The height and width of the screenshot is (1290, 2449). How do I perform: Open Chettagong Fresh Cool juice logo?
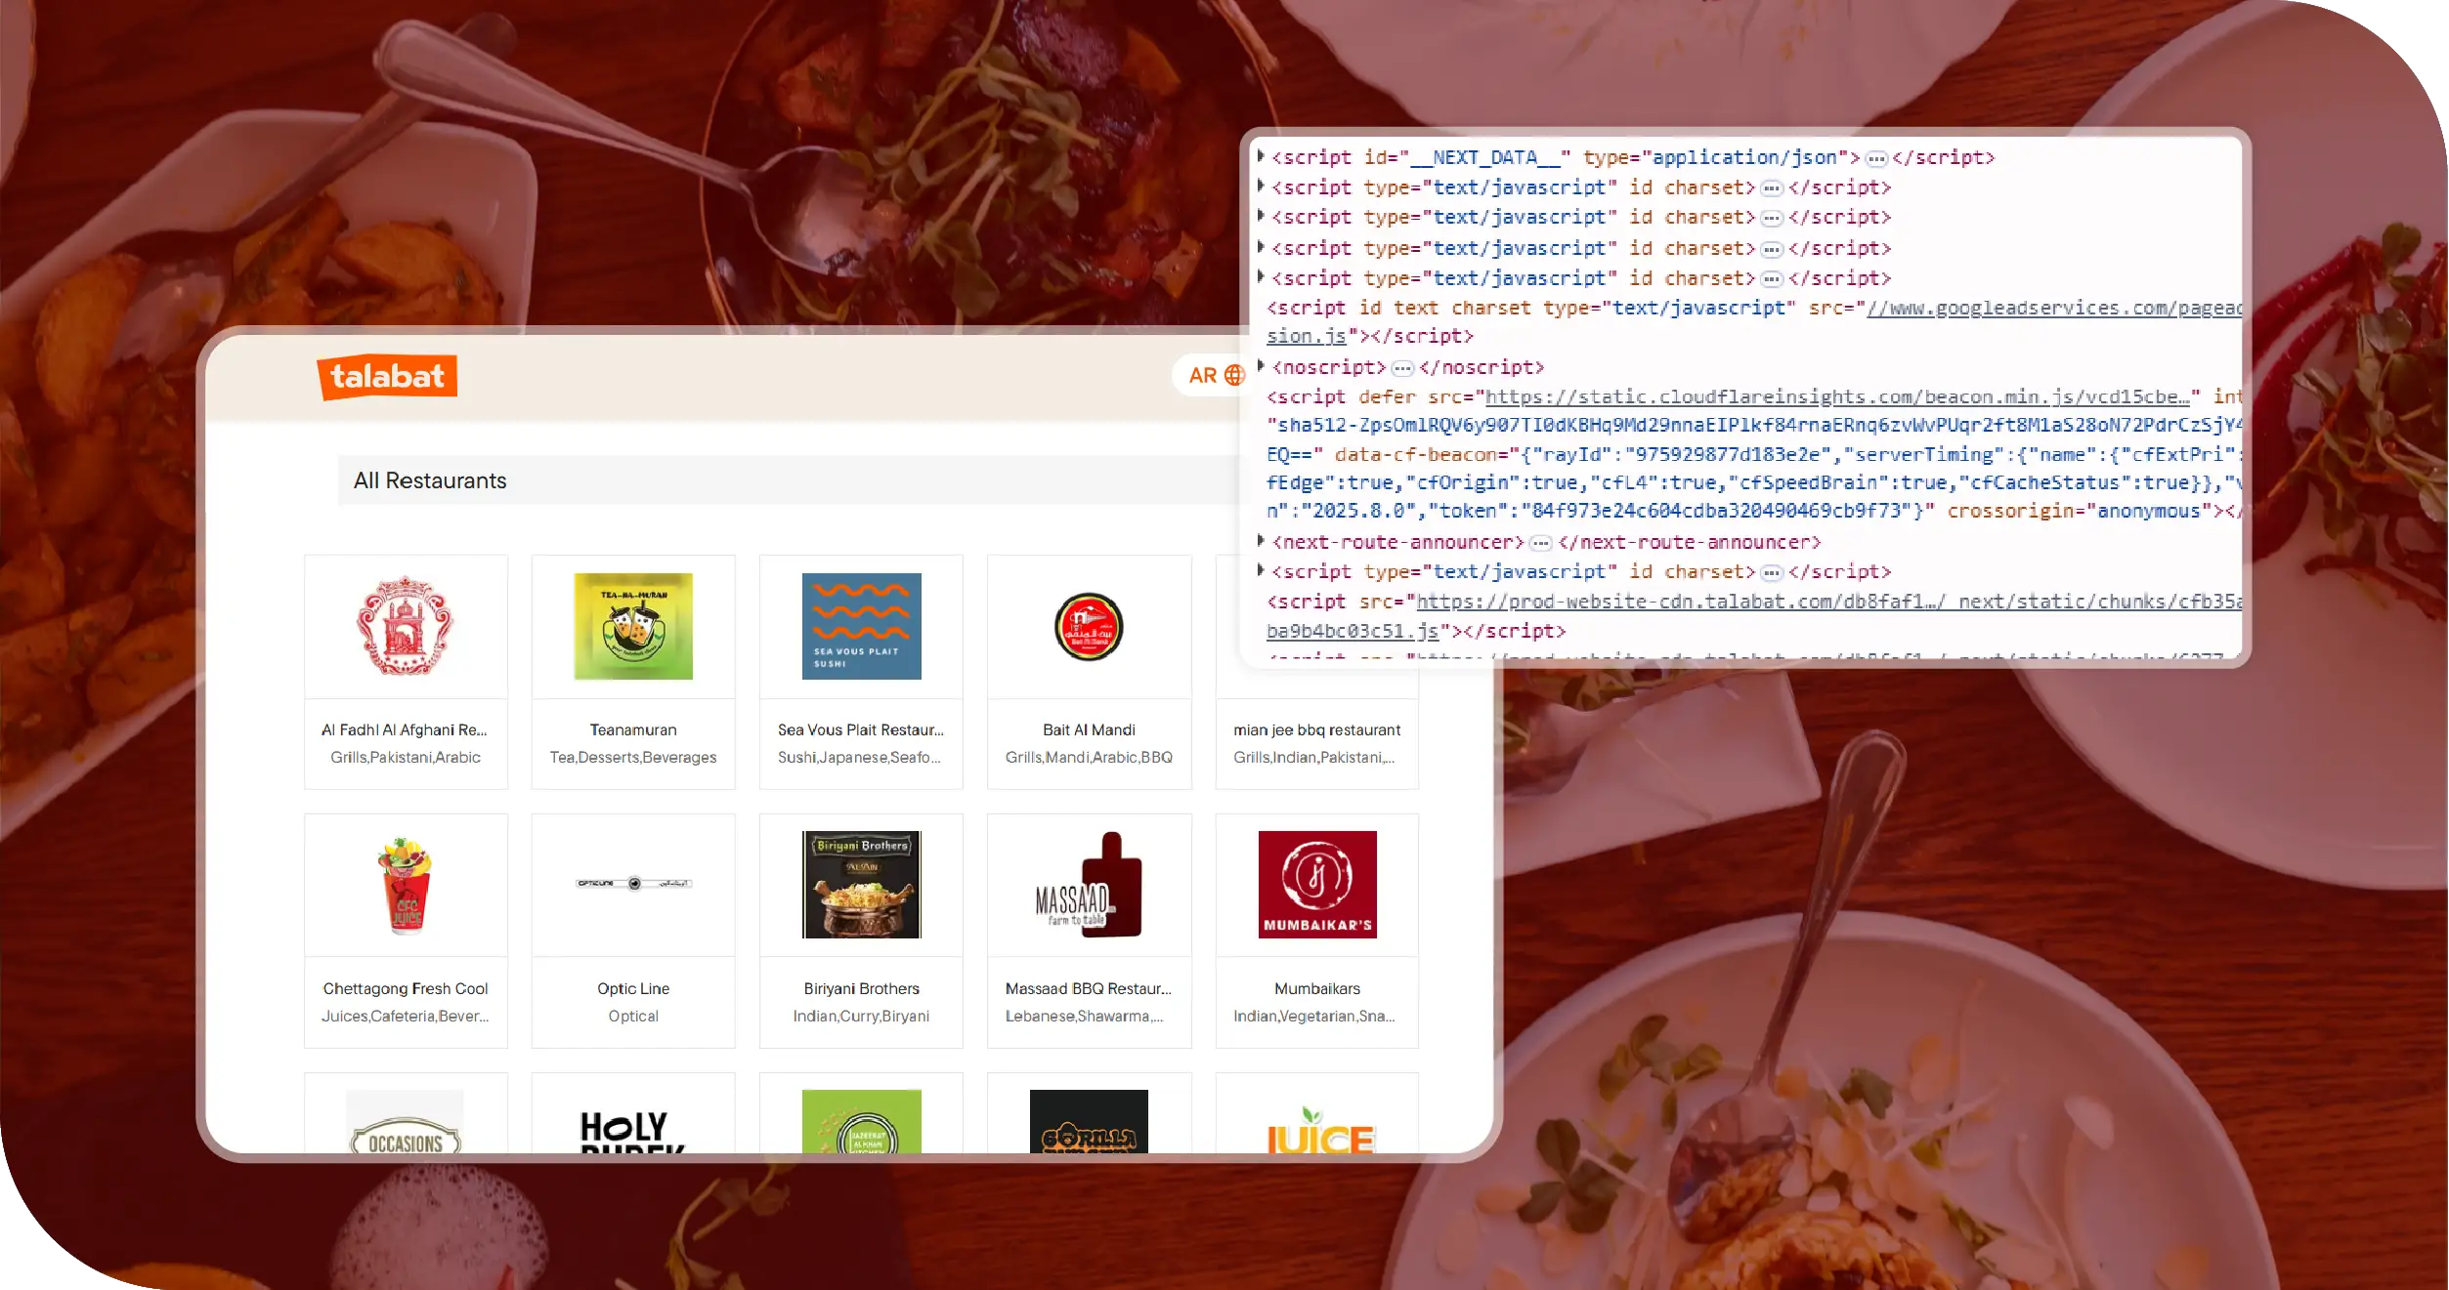coord(405,885)
